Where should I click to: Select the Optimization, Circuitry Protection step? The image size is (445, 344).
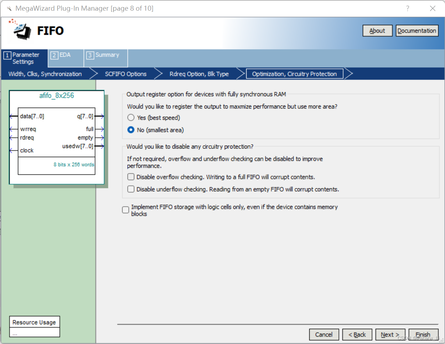tap(295, 74)
